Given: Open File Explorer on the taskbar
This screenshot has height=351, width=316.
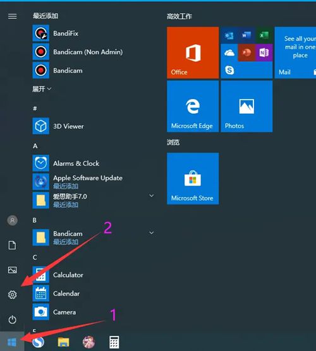Looking at the screenshot, I should (x=63, y=342).
